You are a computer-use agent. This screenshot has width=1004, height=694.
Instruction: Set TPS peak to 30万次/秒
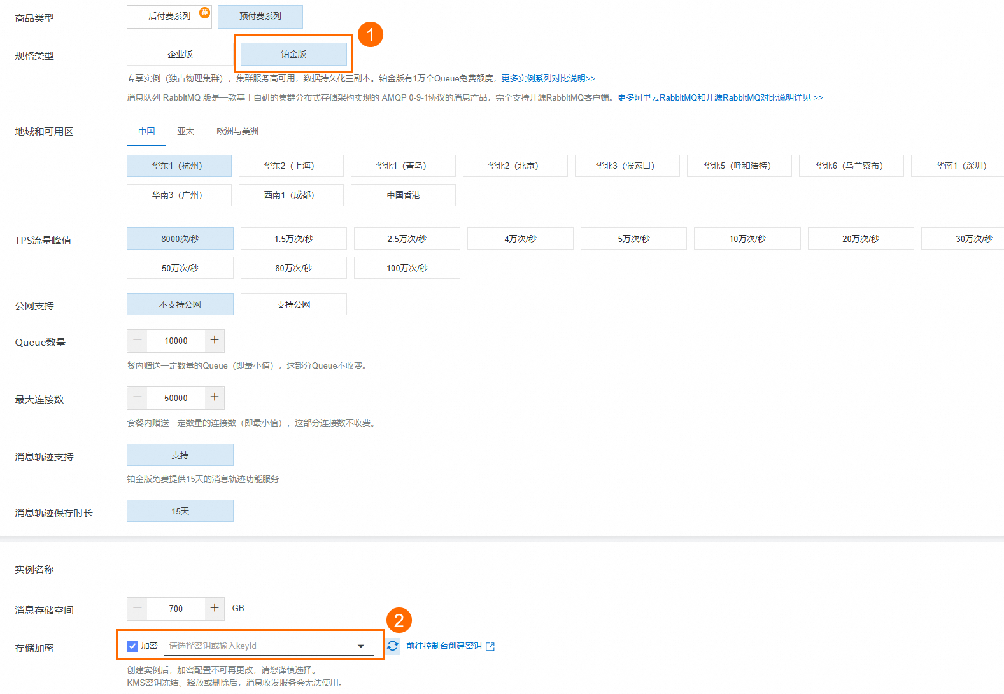pos(963,239)
